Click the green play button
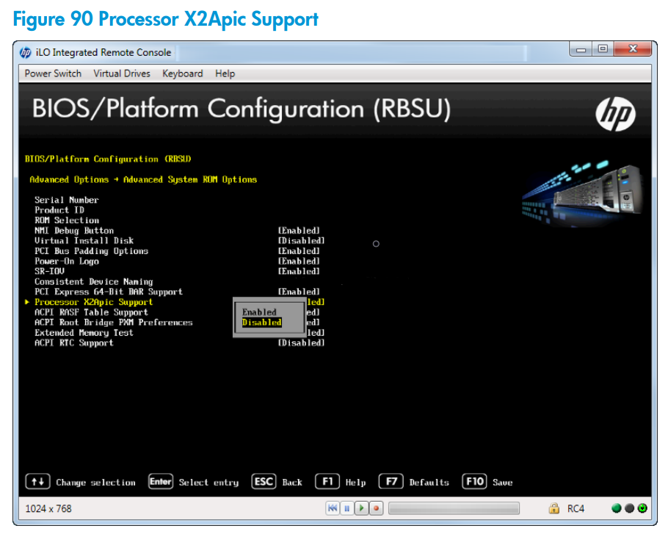The width and height of the screenshot is (668, 534). tap(361, 508)
